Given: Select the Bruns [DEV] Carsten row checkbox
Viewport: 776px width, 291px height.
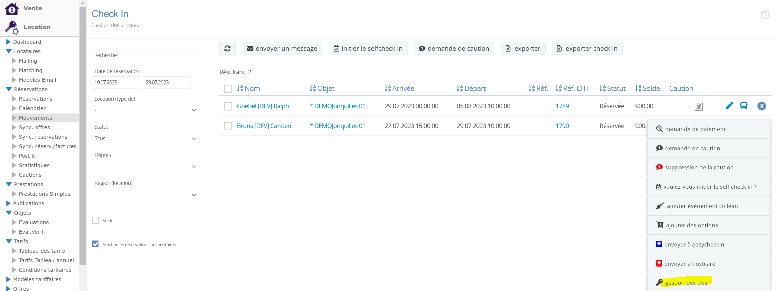Looking at the screenshot, I should 228,126.
